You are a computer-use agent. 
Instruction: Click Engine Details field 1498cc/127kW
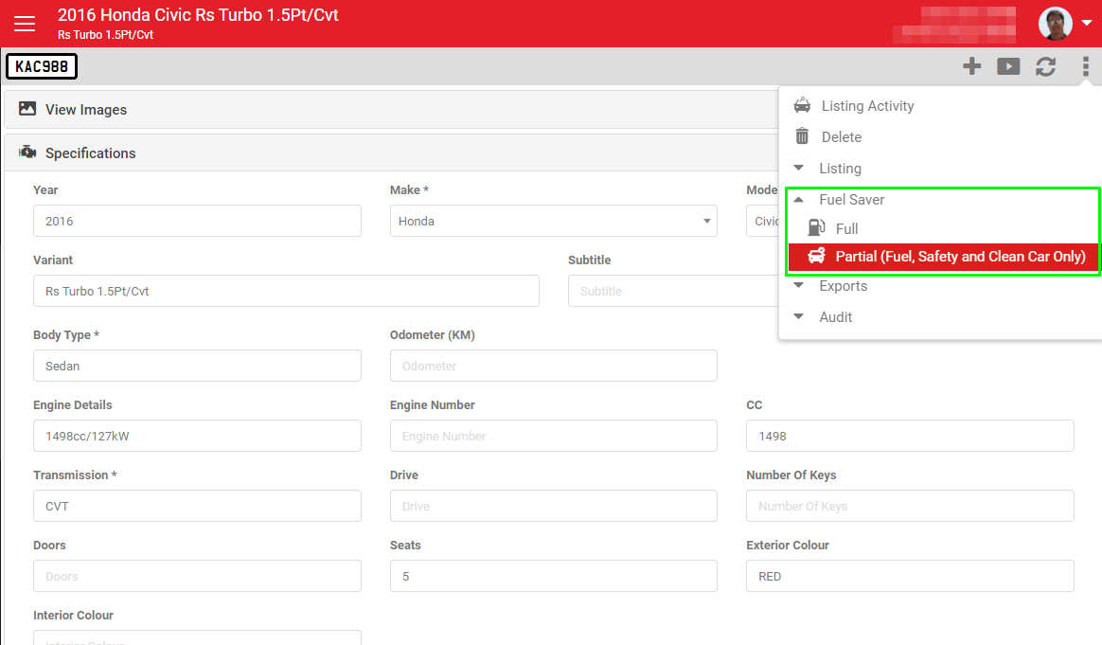pyautogui.click(x=198, y=436)
